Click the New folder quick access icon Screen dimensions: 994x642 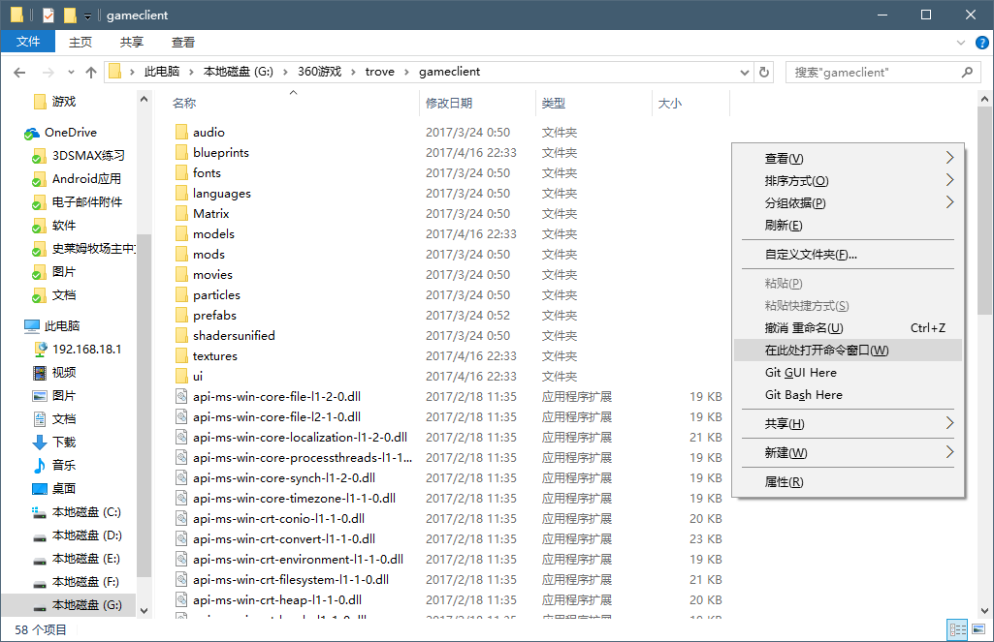coord(70,15)
